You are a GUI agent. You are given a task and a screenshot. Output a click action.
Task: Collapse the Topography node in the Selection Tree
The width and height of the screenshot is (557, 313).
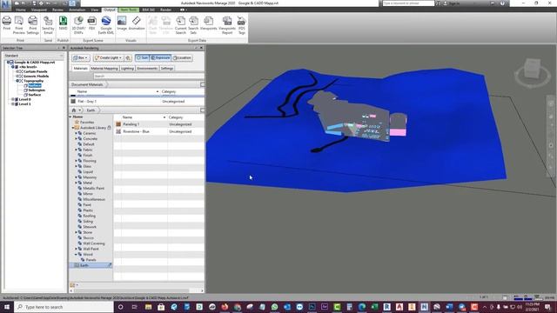[17, 81]
